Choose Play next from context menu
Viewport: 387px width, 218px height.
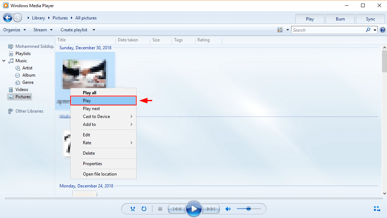point(103,109)
